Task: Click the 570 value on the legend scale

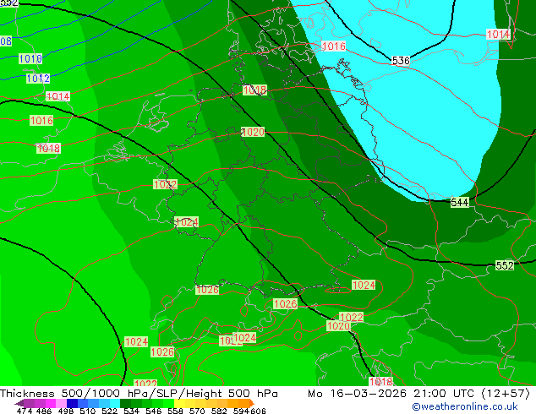Action: click(x=197, y=411)
